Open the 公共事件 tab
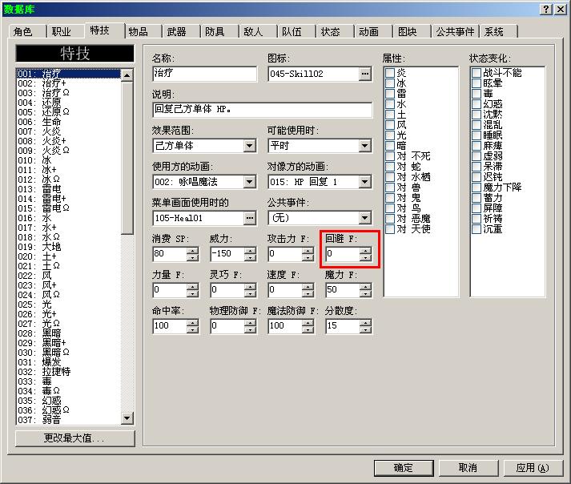This screenshot has width=571, height=484. coord(455,32)
